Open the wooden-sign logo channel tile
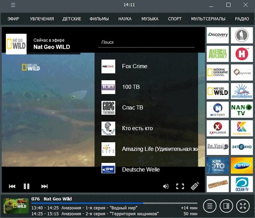255x218 pixels. tap(217, 184)
